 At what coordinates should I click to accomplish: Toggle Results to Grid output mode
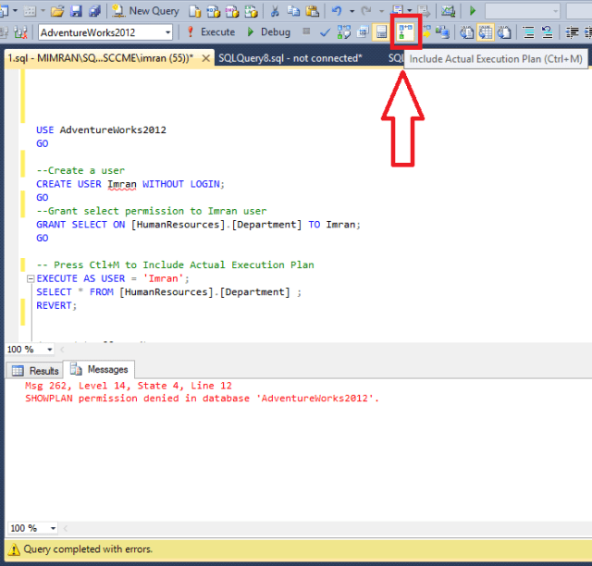(484, 32)
